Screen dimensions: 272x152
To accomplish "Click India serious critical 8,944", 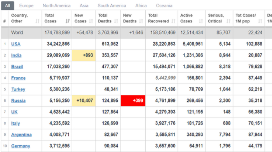I will (225, 55).
